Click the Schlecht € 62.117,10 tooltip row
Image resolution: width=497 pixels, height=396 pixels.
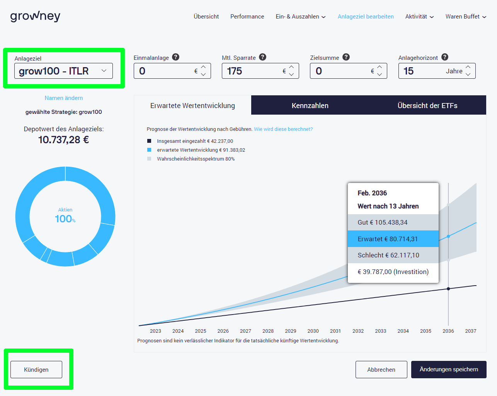[393, 255]
